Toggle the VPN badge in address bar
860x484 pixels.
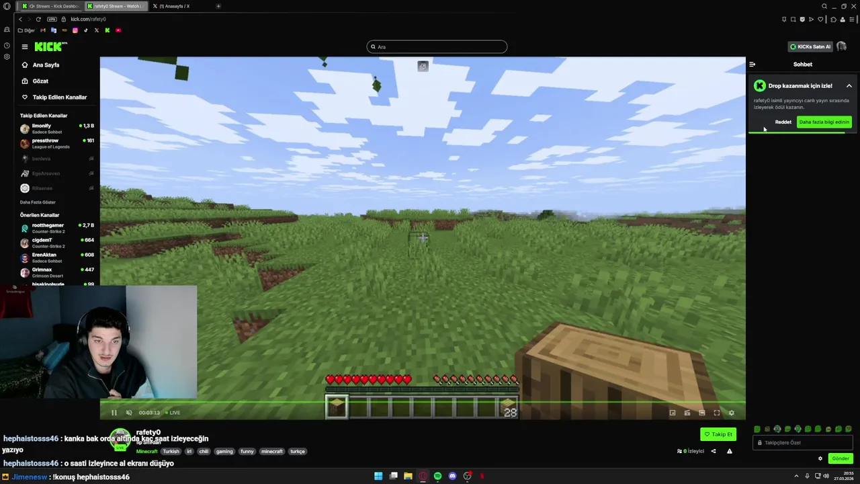(x=52, y=19)
